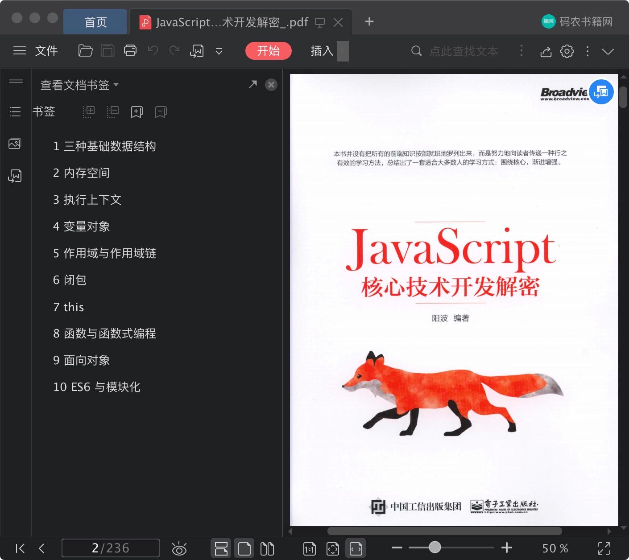Screen dimensions: 629x560
Task: Add new bookmark icon
Action: 137,112
